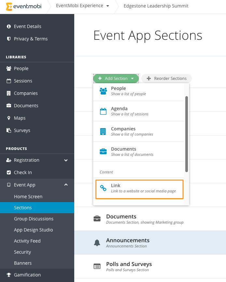Open Documents Section showing Marketing group
The image size is (226, 282).
point(150,219)
